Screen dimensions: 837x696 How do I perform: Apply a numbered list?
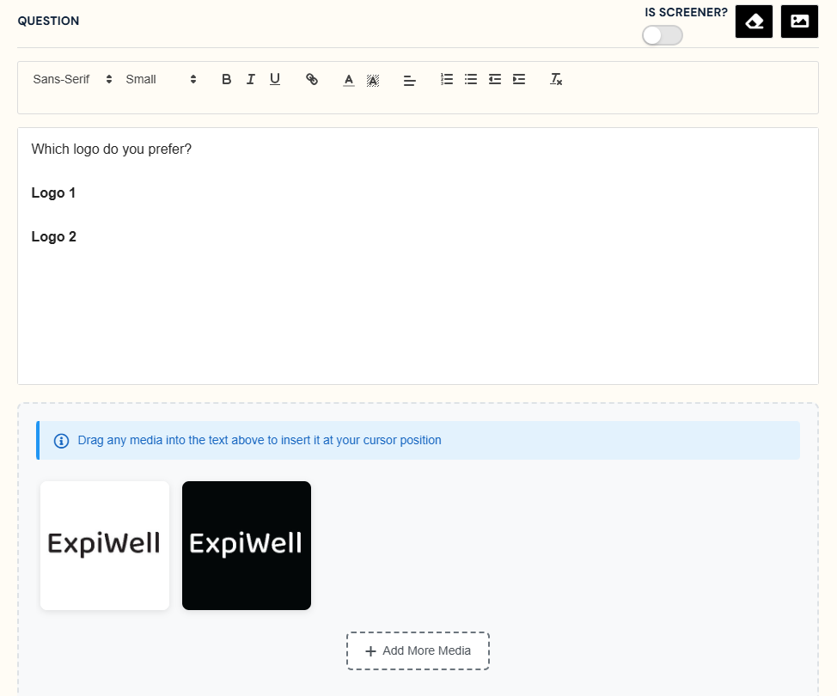pos(446,79)
